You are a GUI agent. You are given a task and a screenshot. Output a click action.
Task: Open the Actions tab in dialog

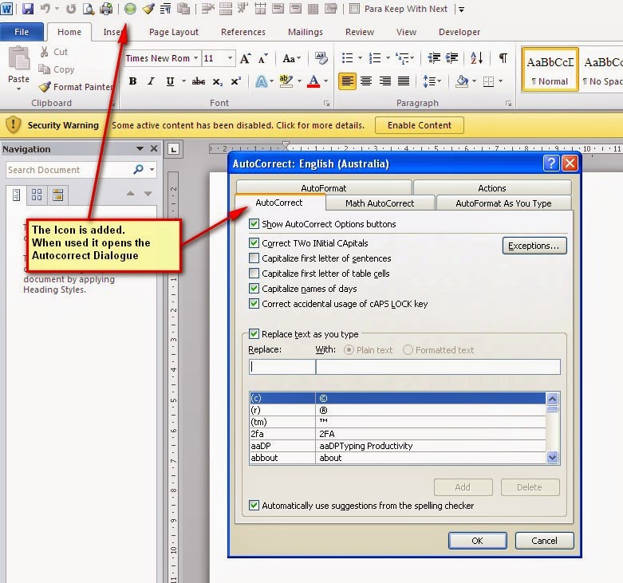pyautogui.click(x=492, y=188)
